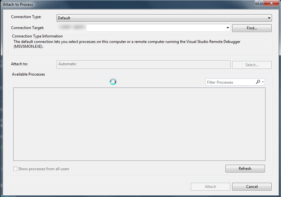Enable Show processes from all users
Screen dimensions: 281x197
tap(15, 169)
